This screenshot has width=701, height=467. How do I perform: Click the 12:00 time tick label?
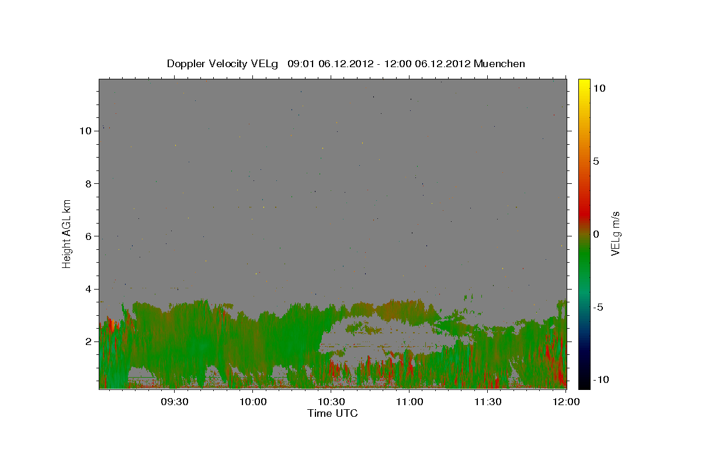pos(565,402)
